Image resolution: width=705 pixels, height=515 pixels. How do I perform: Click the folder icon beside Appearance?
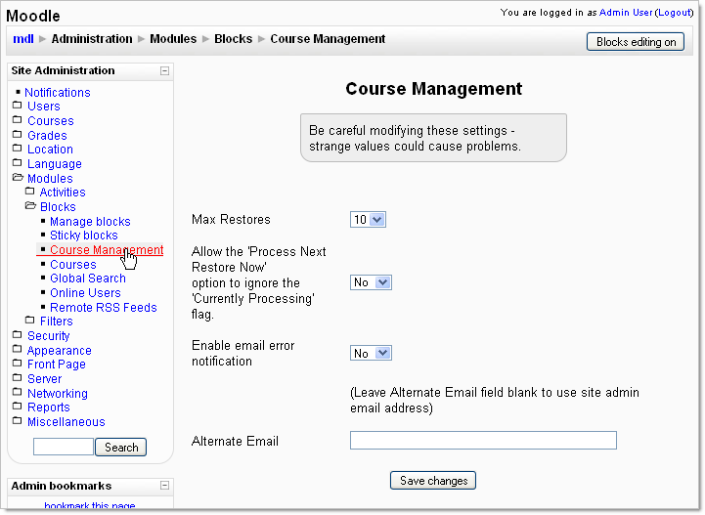coord(17,349)
